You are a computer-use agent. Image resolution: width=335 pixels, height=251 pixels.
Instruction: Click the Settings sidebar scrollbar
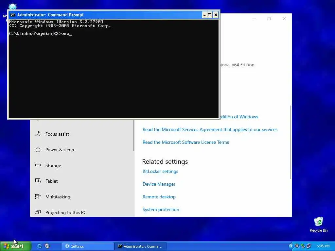click(x=134, y=135)
